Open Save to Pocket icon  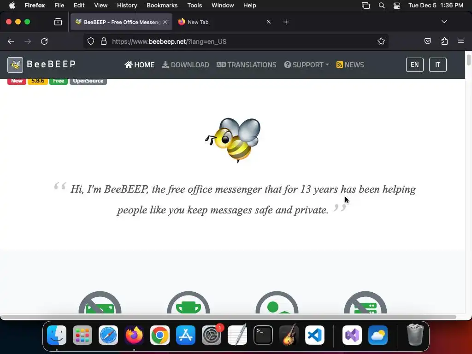pyautogui.click(x=427, y=41)
